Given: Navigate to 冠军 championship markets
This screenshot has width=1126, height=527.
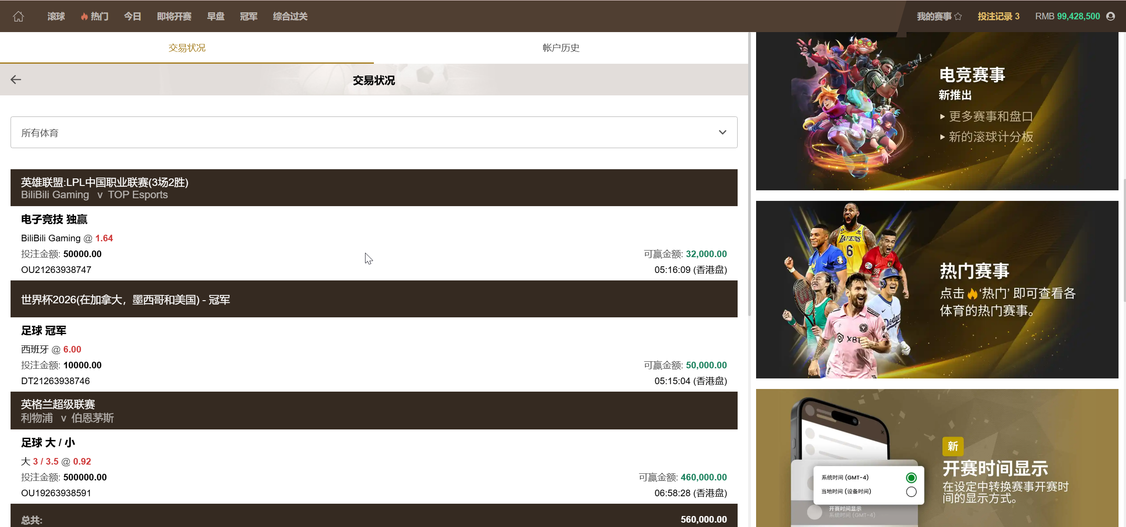Looking at the screenshot, I should pos(249,16).
